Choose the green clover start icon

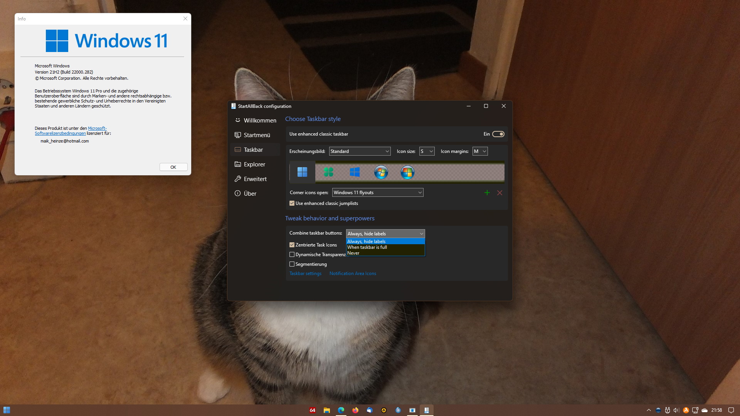click(328, 172)
